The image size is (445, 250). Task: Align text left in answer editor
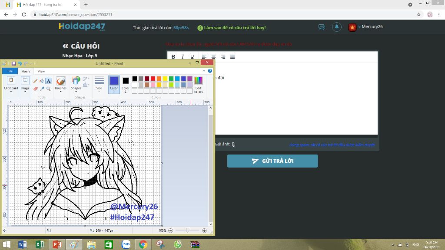click(204, 56)
